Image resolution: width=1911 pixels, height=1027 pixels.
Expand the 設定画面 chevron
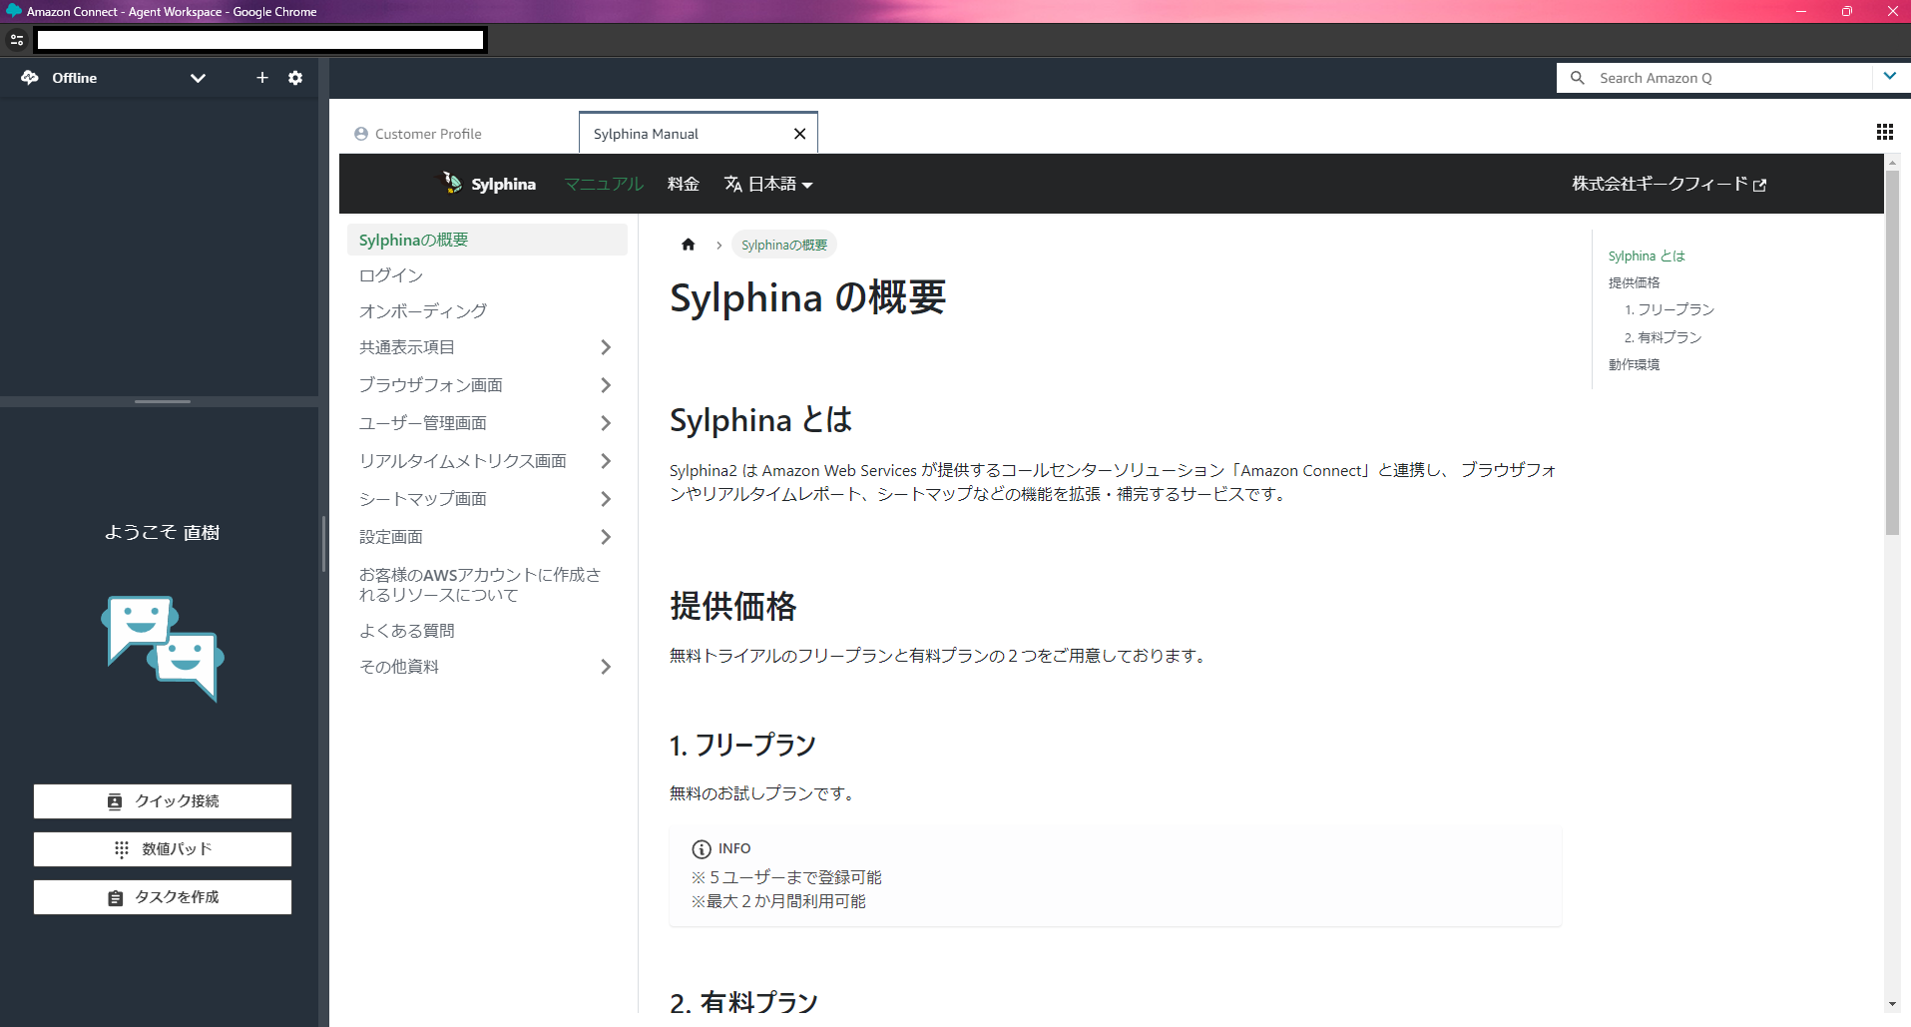click(606, 537)
